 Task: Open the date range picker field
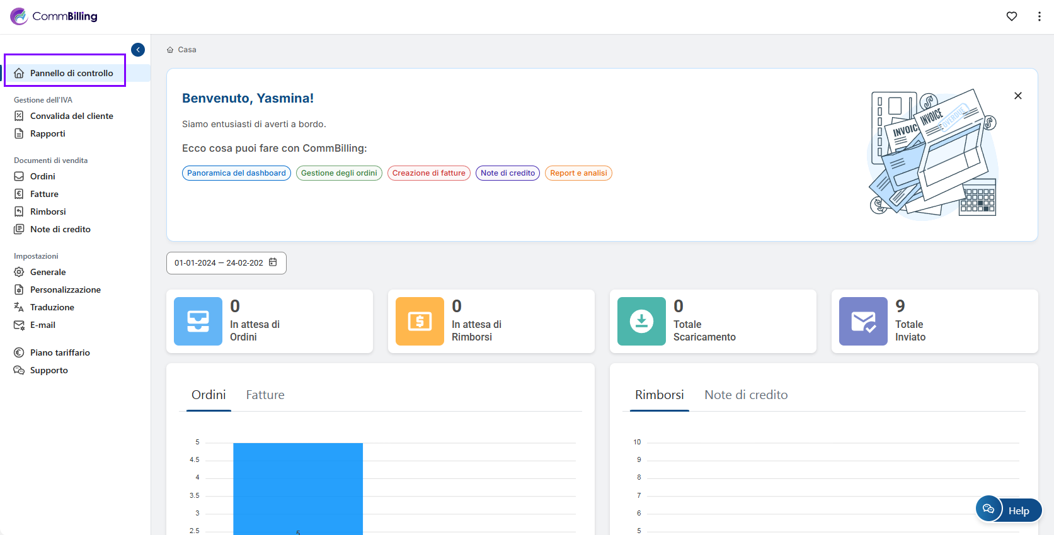pyautogui.click(x=219, y=263)
